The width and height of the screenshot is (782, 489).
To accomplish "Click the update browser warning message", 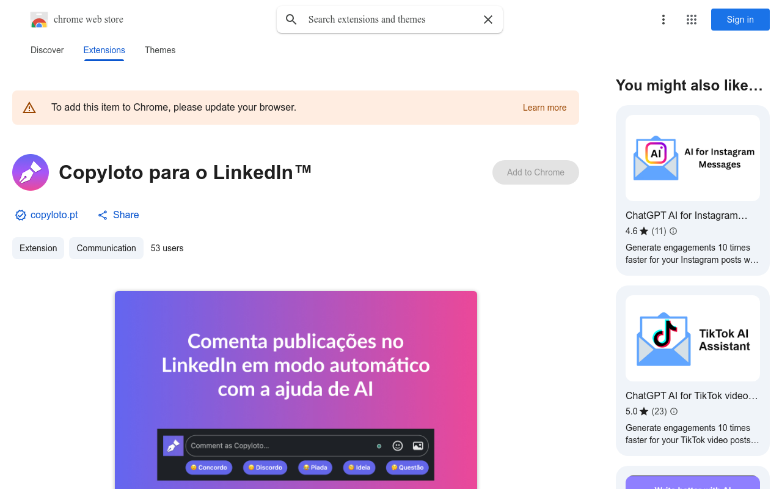I will 174,108.
